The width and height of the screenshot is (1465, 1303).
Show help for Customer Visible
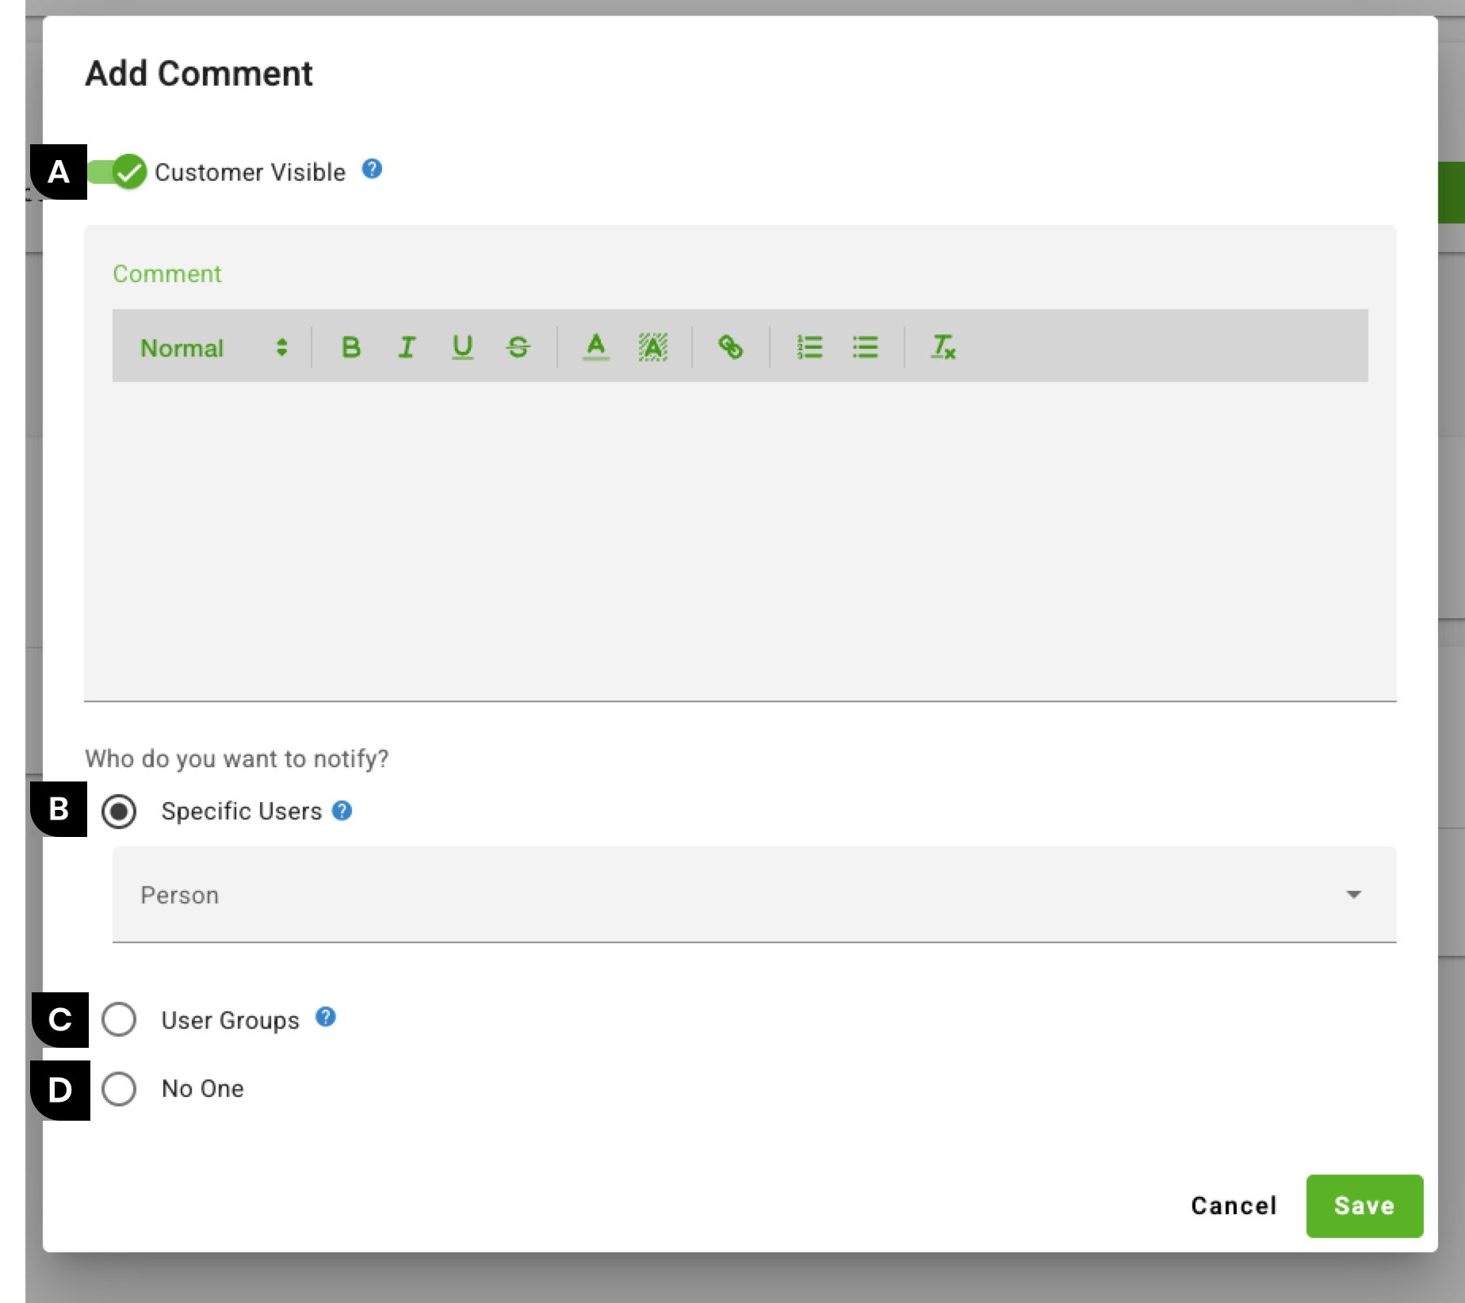coord(372,169)
